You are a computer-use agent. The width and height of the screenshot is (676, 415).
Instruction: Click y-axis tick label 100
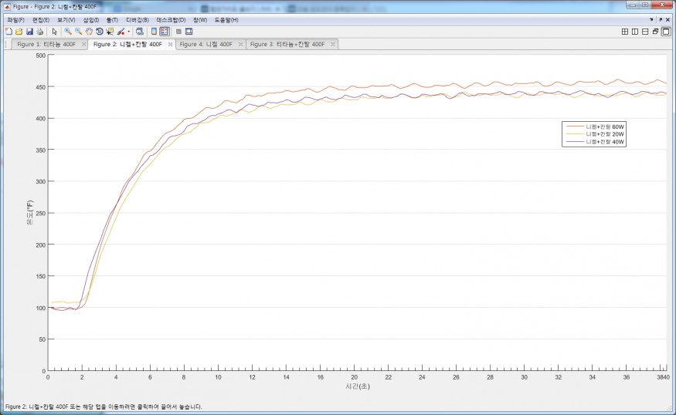pos(40,308)
